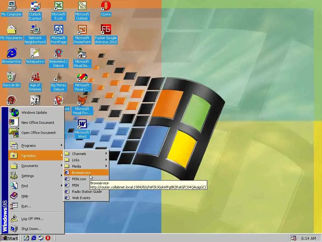Open the Radio Station Guide favorite
The image size is (322, 242).
(86, 192)
